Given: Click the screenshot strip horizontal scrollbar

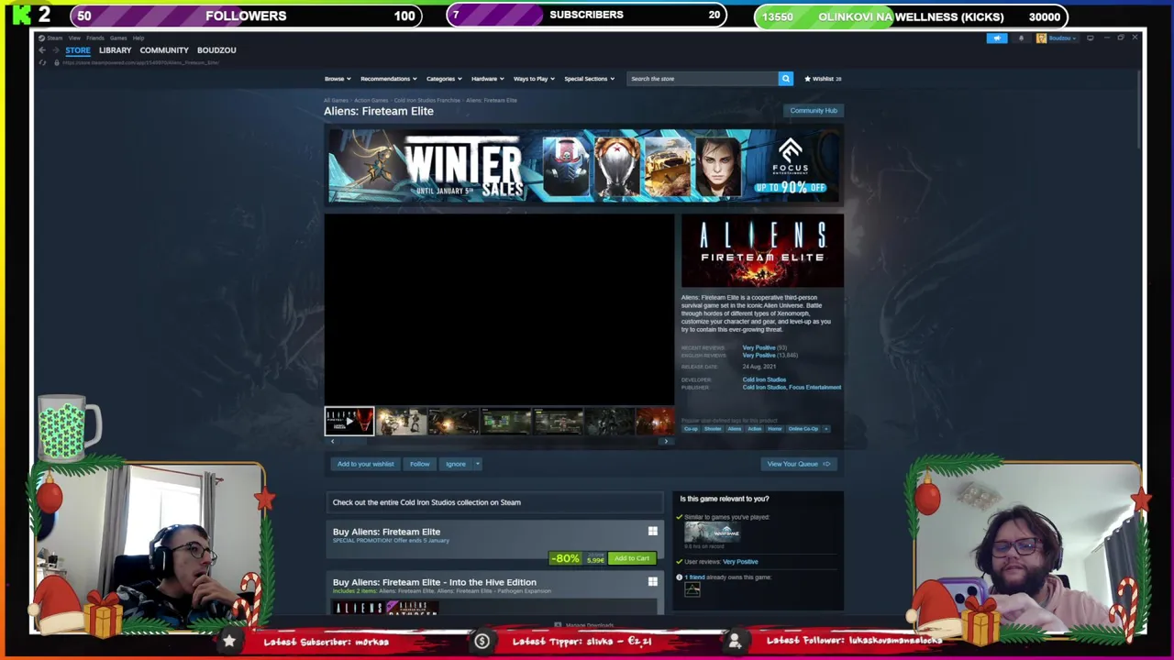Looking at the screenshot, I should pyautogui.click(x=499, y=441).
